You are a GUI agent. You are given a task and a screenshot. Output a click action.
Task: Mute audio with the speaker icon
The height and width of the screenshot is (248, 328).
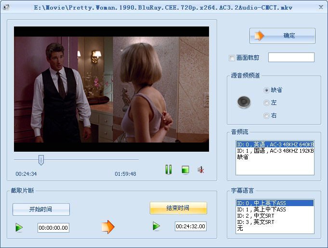tap(201, 170)
